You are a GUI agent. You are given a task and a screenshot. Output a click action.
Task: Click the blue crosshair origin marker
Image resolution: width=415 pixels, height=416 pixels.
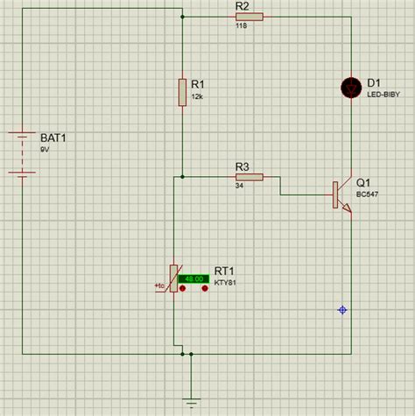(342, 310)
